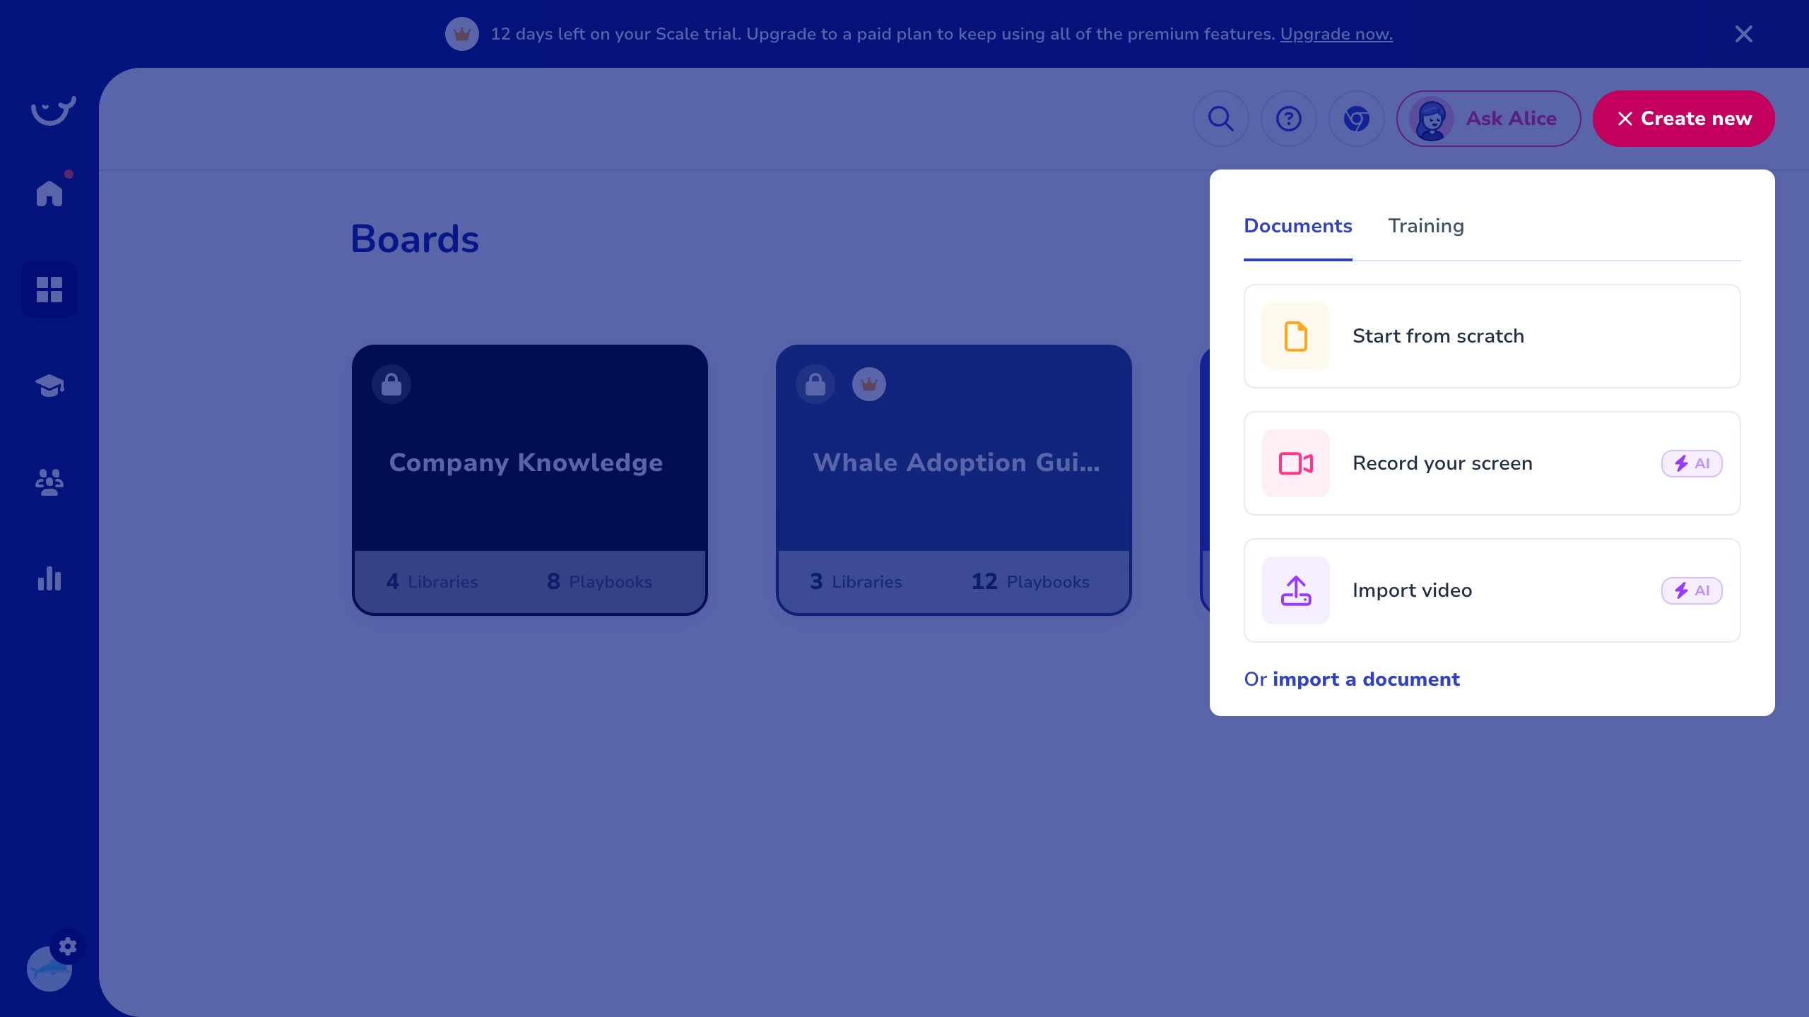The height and width of the screenshot is (1017, 1809).
Task: Open Ask Alice assistant
Action: [x=1488, y=119]
